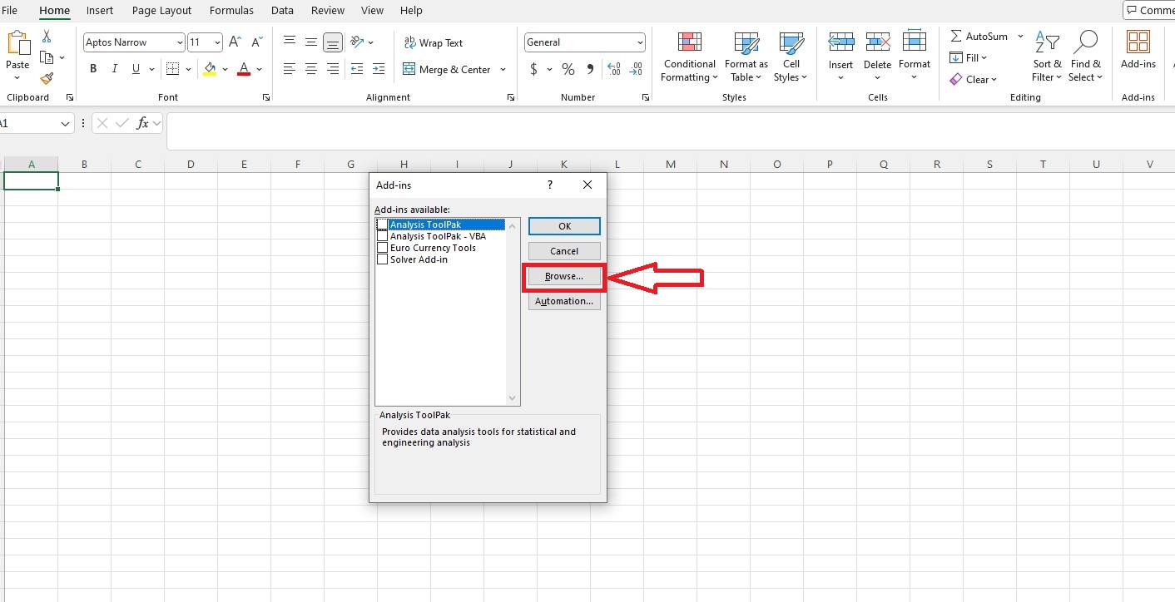The height and width of the screenshot is (602, 1175).
Task: Align text left
Action: pos(290,69)
